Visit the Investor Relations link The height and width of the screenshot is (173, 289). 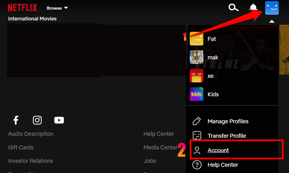point(31,161)
